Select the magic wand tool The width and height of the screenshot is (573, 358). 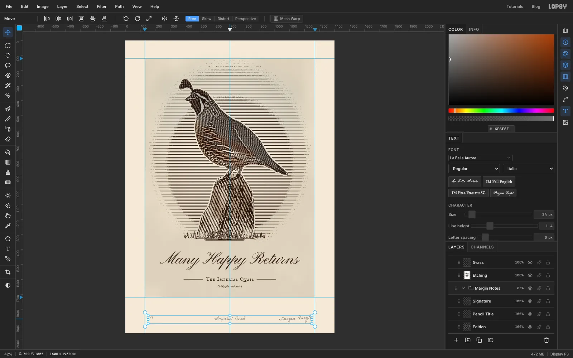(x=8, y=86)
